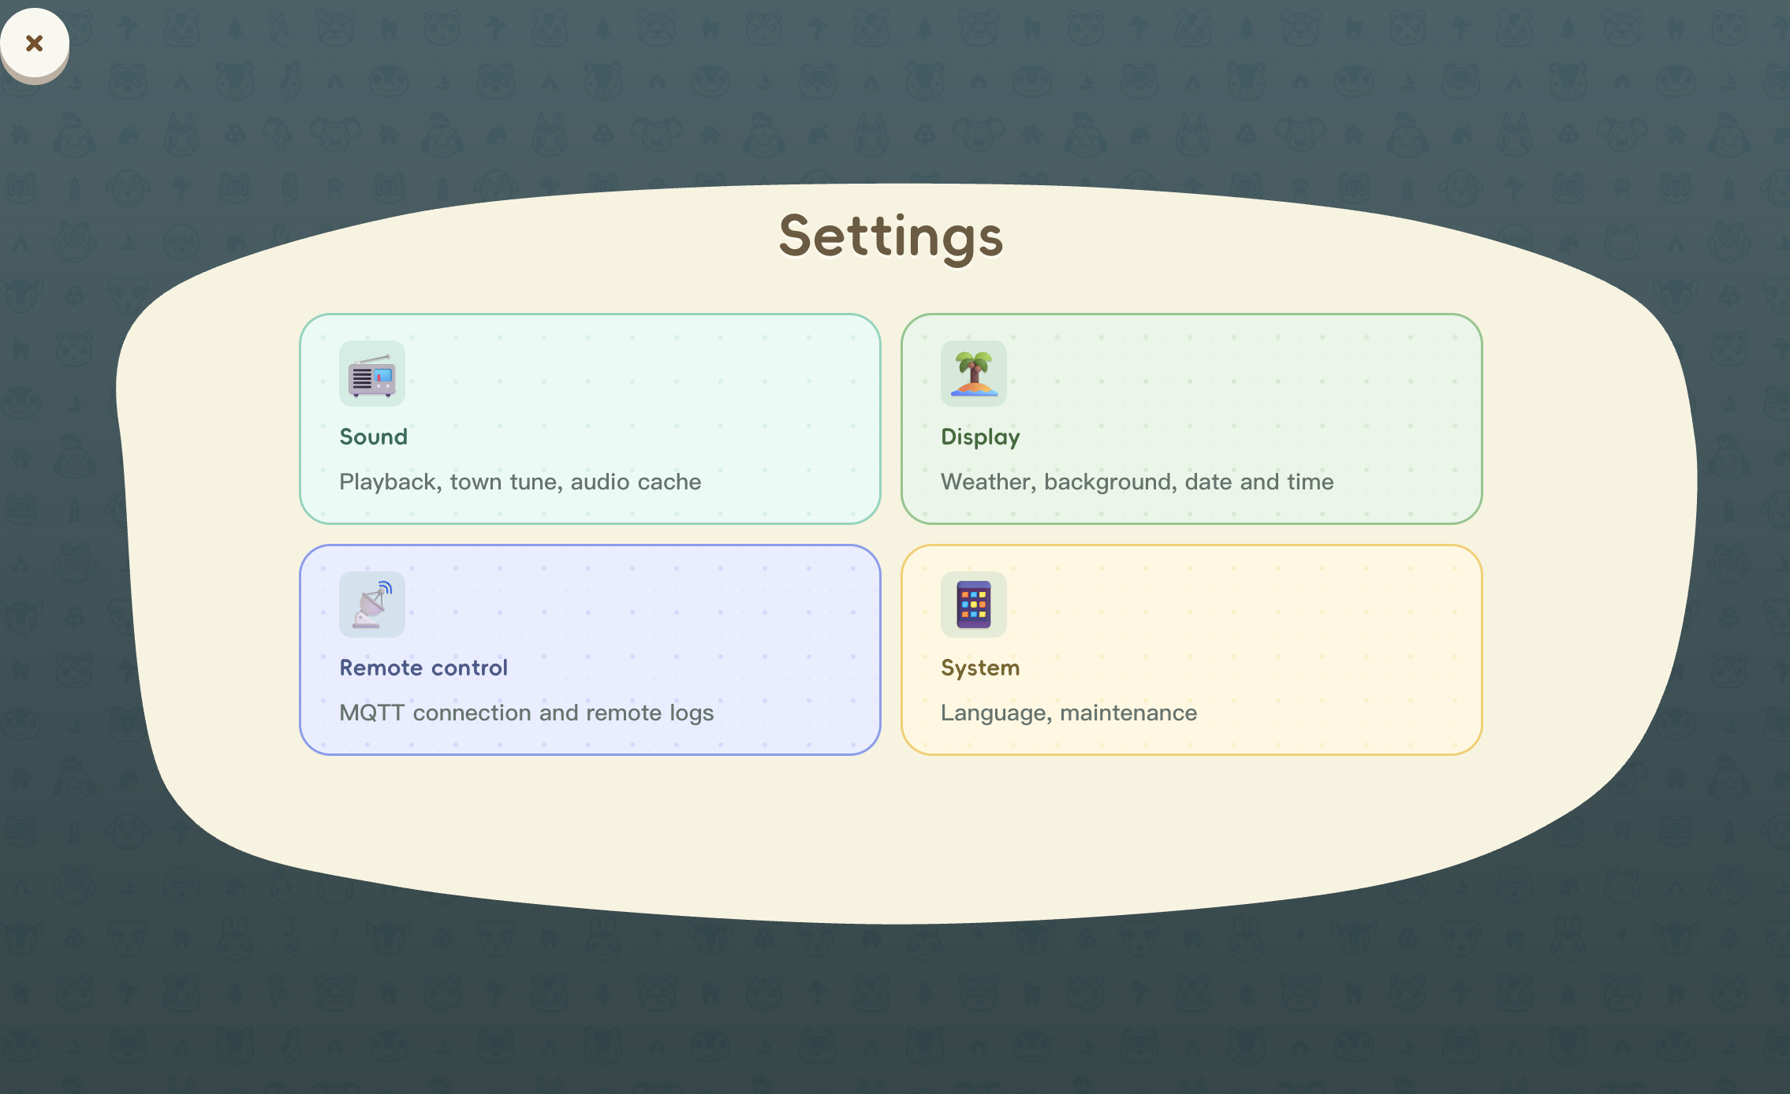Click the radio icon on the Sound card
The height and width of the screenshot is (1094, 1790).
372,374
